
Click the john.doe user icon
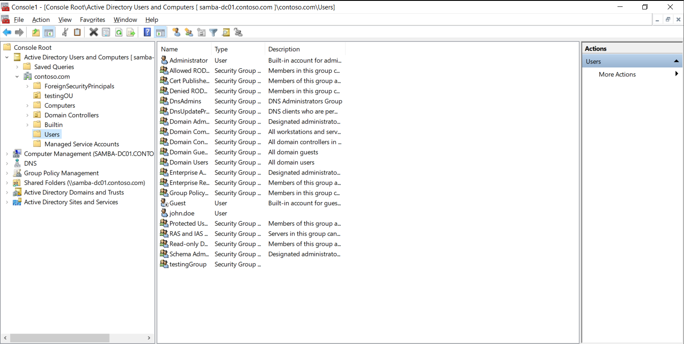click(164, 213)
